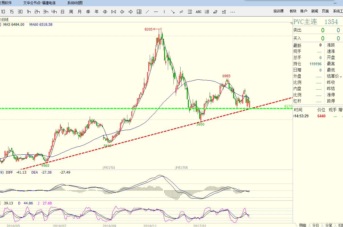Screen dimensions: 343x227
Task: Click the 8205 high price label
Action: coord(148,29)
